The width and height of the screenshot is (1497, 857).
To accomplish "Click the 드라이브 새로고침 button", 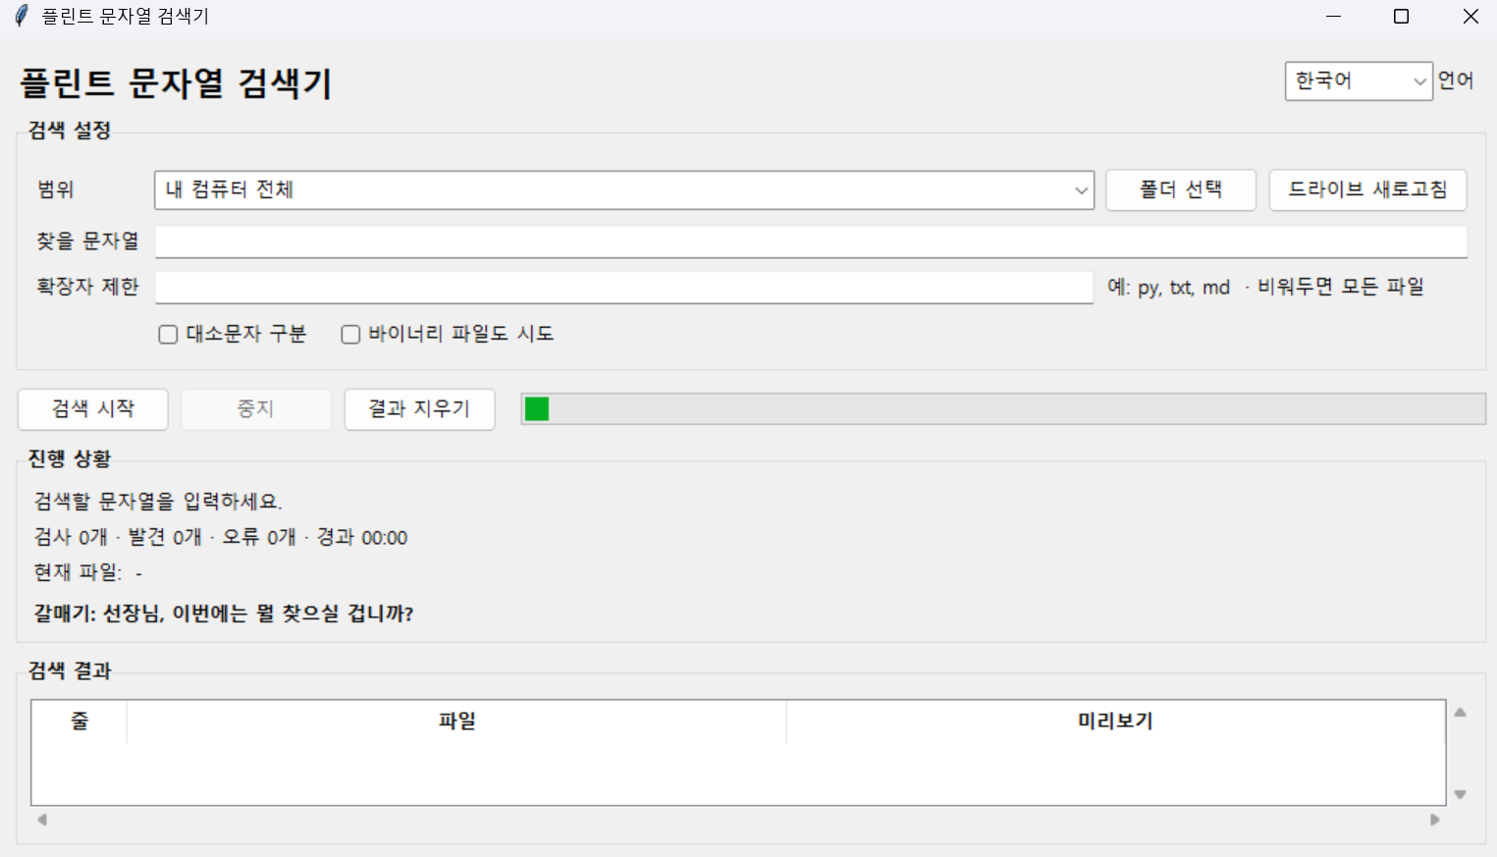I will (1367, 190).
